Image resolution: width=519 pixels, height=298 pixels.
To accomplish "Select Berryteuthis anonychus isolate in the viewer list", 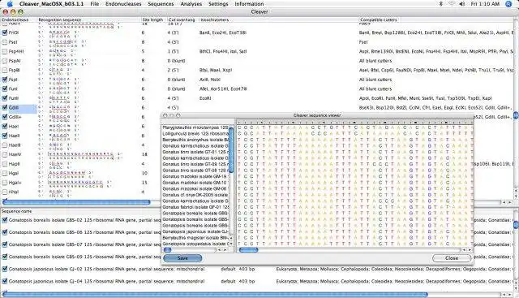I will (x=195, y=140).
